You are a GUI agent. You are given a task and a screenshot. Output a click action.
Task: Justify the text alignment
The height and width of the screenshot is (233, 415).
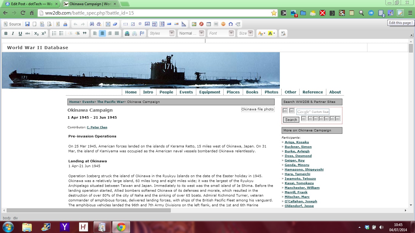[x=117, y=33]
